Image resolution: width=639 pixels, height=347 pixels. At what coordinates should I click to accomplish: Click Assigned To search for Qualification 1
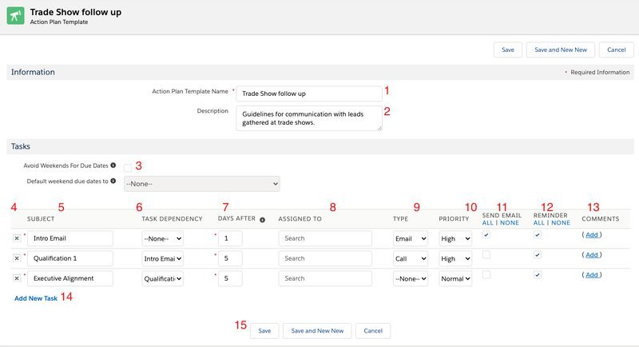(325, 258)
